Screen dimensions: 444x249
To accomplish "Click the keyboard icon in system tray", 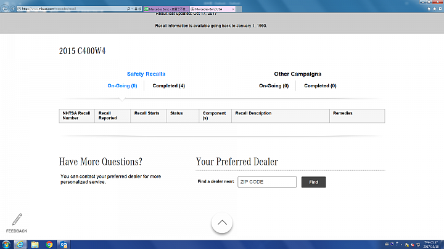I will 387,245.
